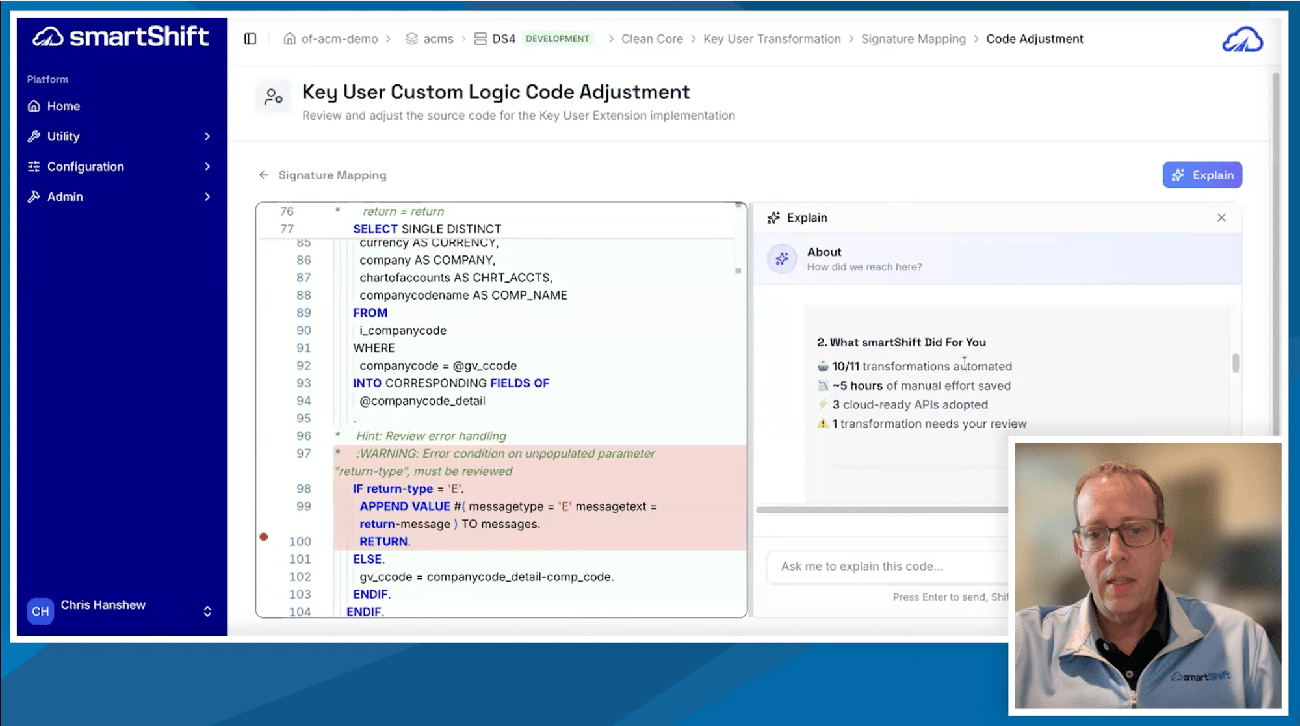Toggle the red breakpoint on line 100

[x=264, y=536]
